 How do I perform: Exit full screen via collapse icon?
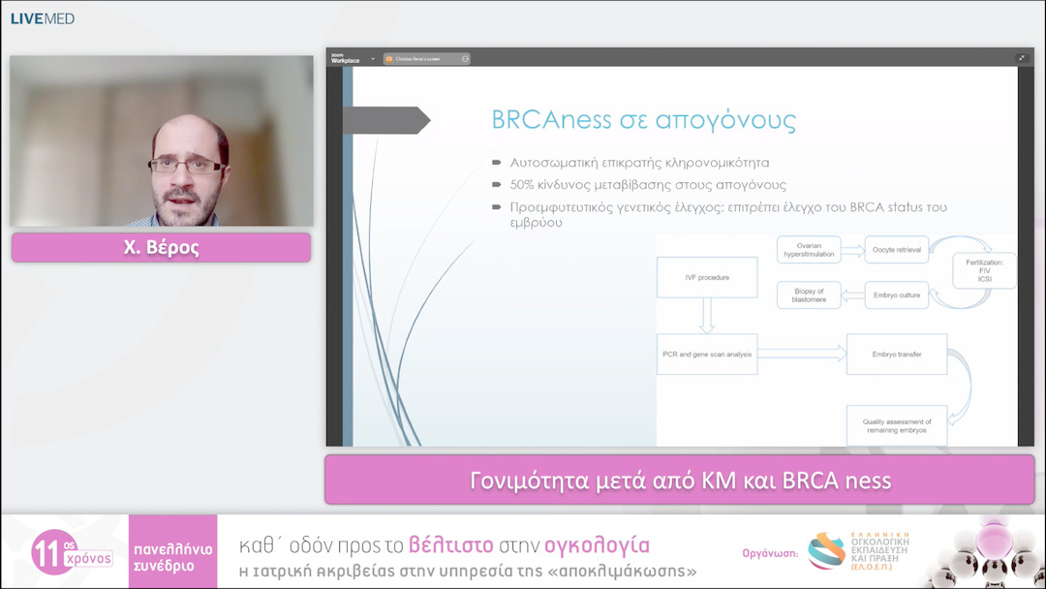pos(1021,58)
